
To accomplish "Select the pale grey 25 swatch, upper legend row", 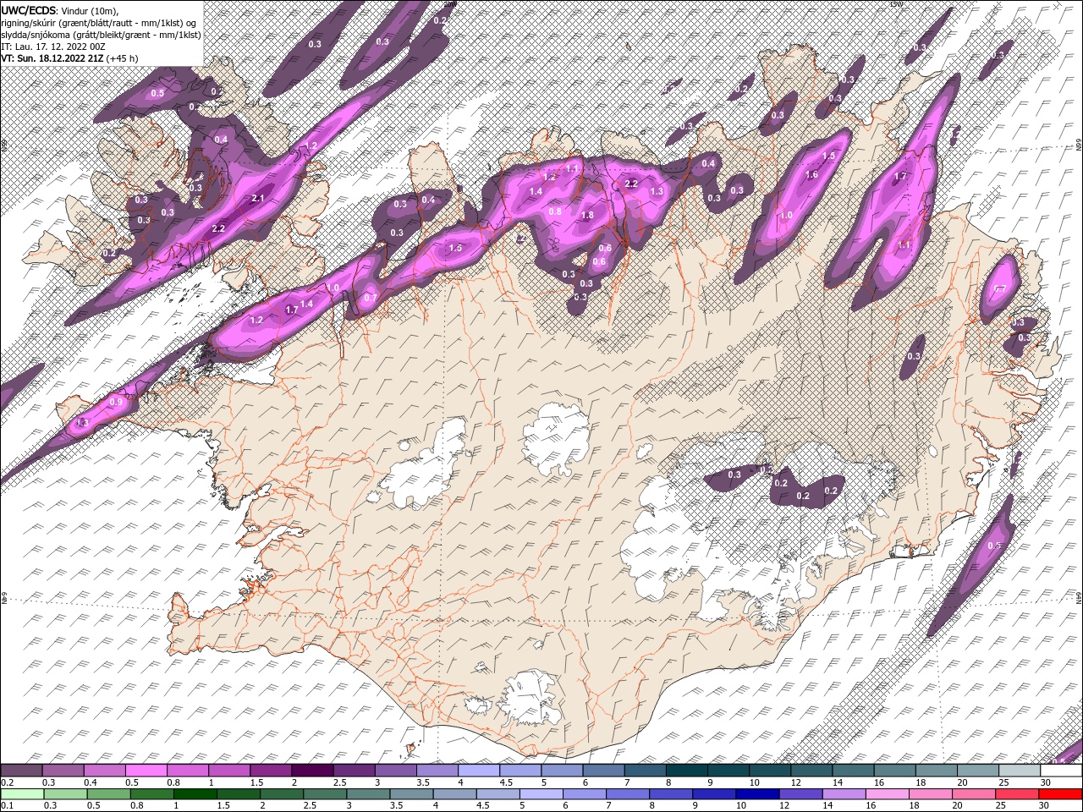I will [1020, 771].
